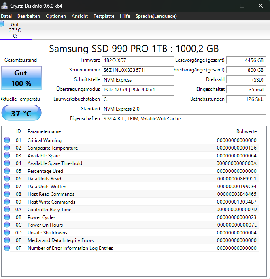The width and height of the screenshot is (270, 279).
Task: Open the Bearbeiten menu
Action: 29,16
